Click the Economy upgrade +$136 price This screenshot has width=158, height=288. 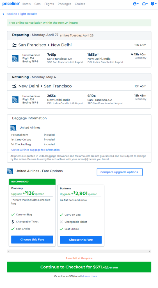[29, 193]
